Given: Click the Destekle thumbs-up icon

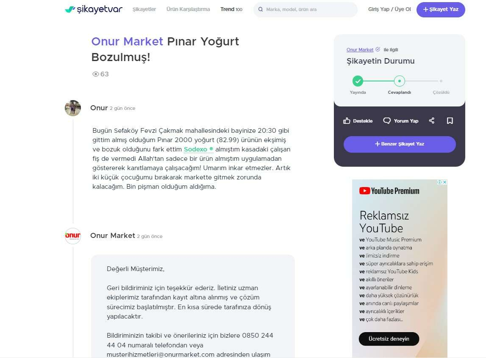Looking at the screenshot, I should tap(347, 121).
